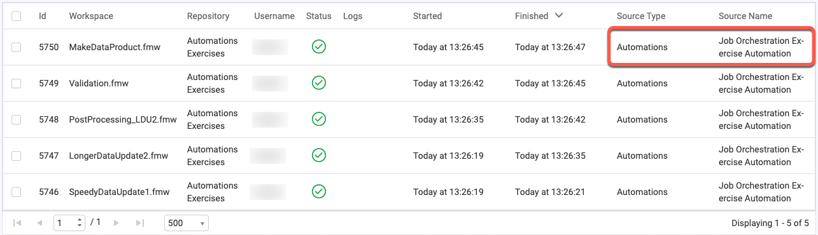Tick the checkbox for job 5746
The width and height of the screenshot is (818, 235).
tap(16, 192)
